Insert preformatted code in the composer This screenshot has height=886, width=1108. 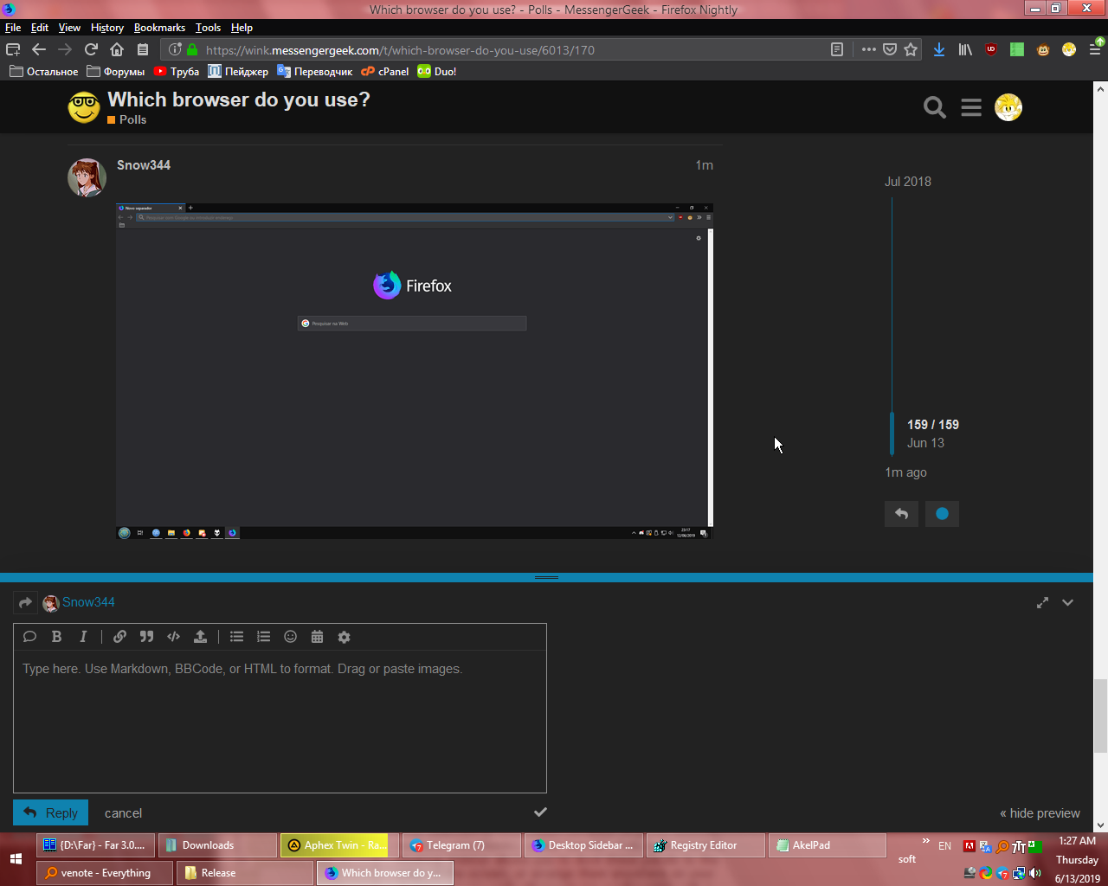point(173,637)
